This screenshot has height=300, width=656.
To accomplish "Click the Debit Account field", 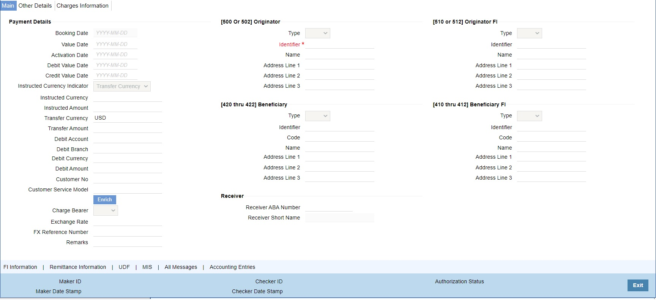I will 128,139.
